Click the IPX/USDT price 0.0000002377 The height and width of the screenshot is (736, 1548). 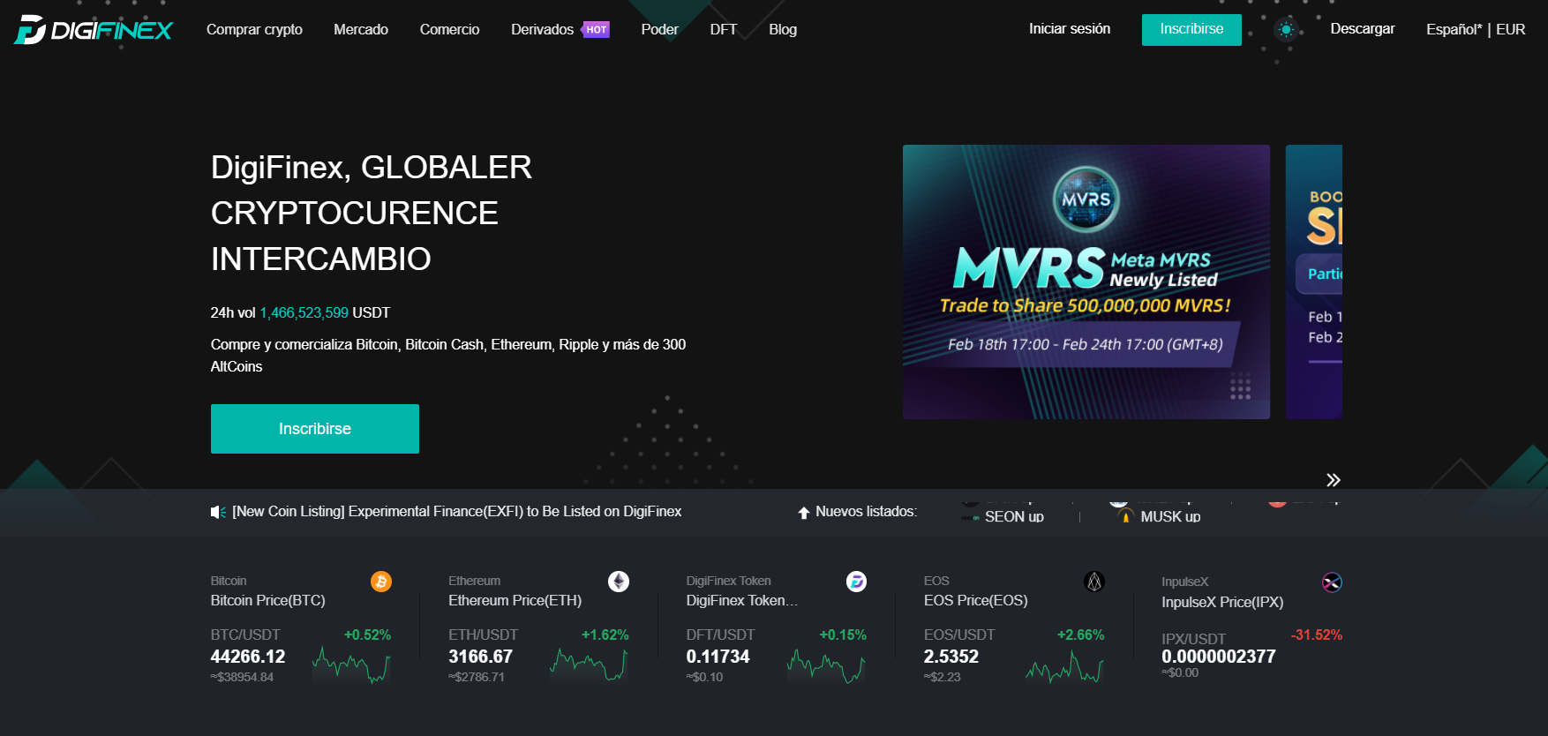[x=1219, y=657]
